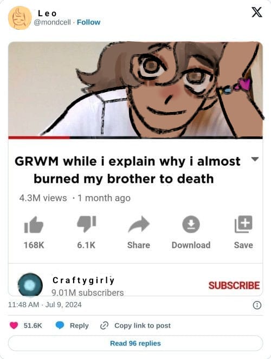Click the Share arrow icon

tap(139, 224)
